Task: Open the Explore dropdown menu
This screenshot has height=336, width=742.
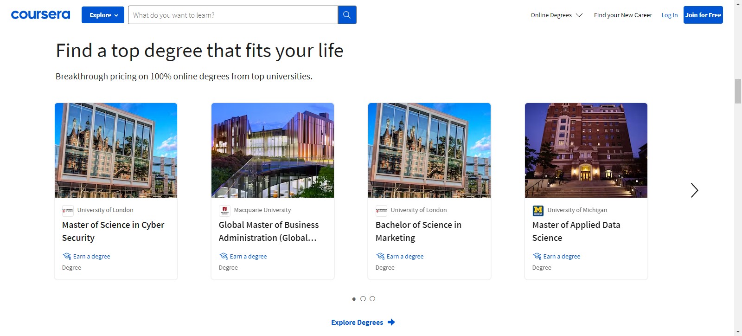Action: pos(103,15)
